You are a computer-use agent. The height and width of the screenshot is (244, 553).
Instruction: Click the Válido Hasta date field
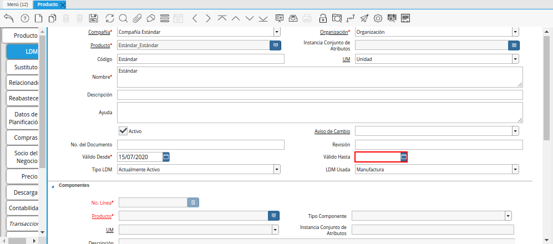click(x=377, y=157)
